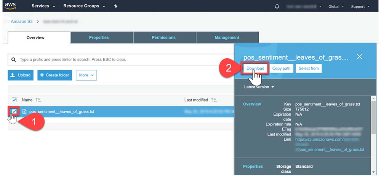381x178 pixels.
Task: Click the panel scrollbar down arrow
Action: pos(373,172)
